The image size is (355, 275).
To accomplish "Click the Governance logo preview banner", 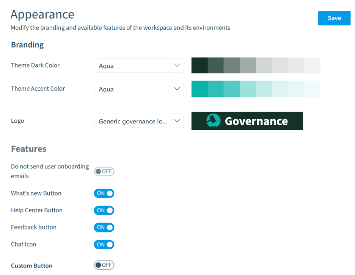I will point(247,121).
